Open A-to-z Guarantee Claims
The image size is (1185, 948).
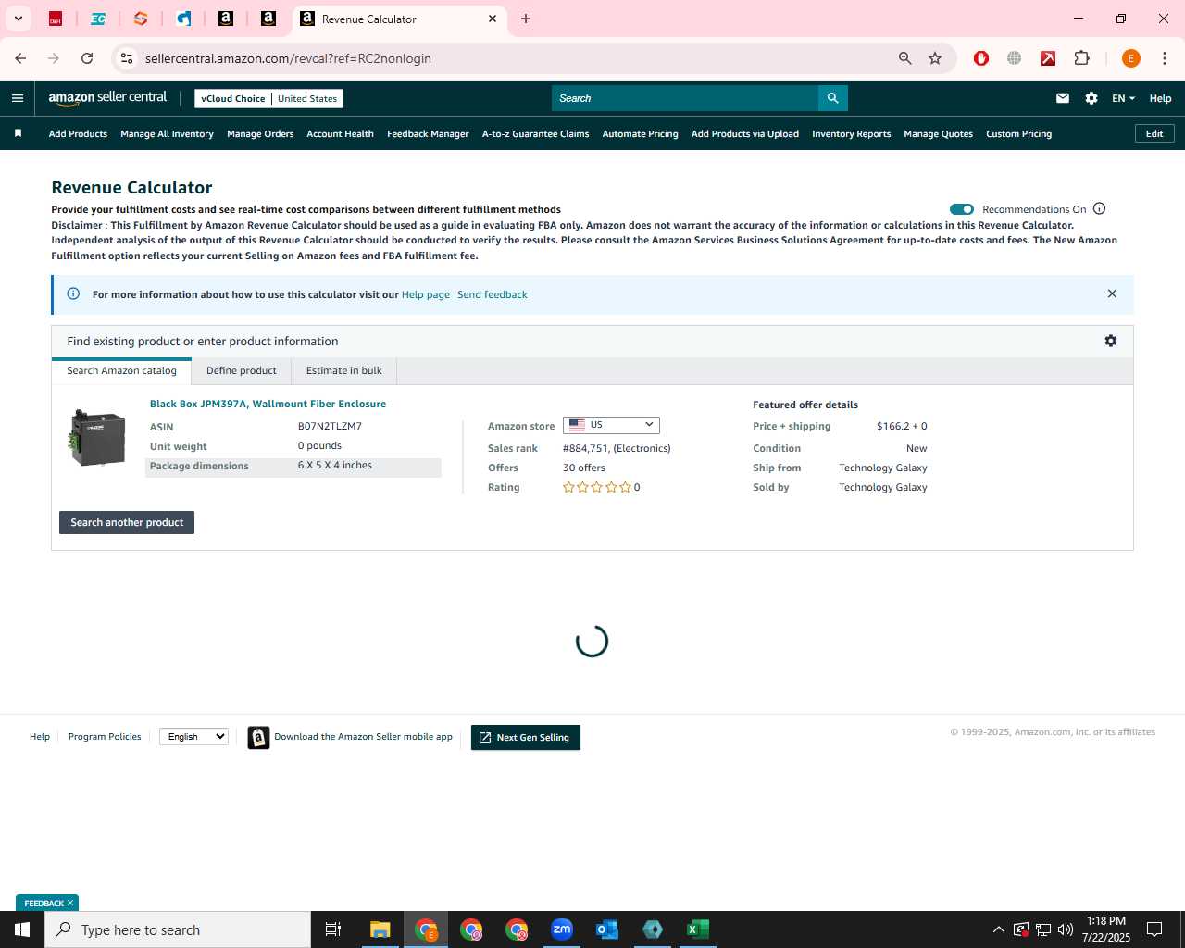click(x=535, y=133)
